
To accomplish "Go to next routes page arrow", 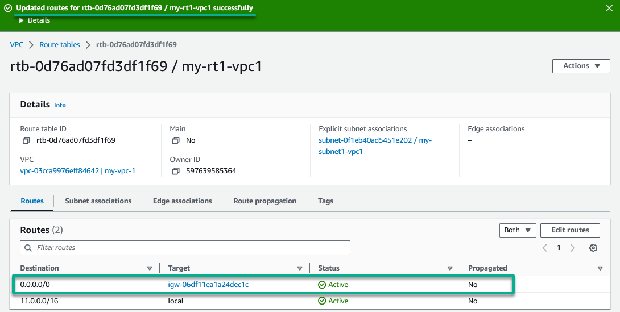I will 573,248.
